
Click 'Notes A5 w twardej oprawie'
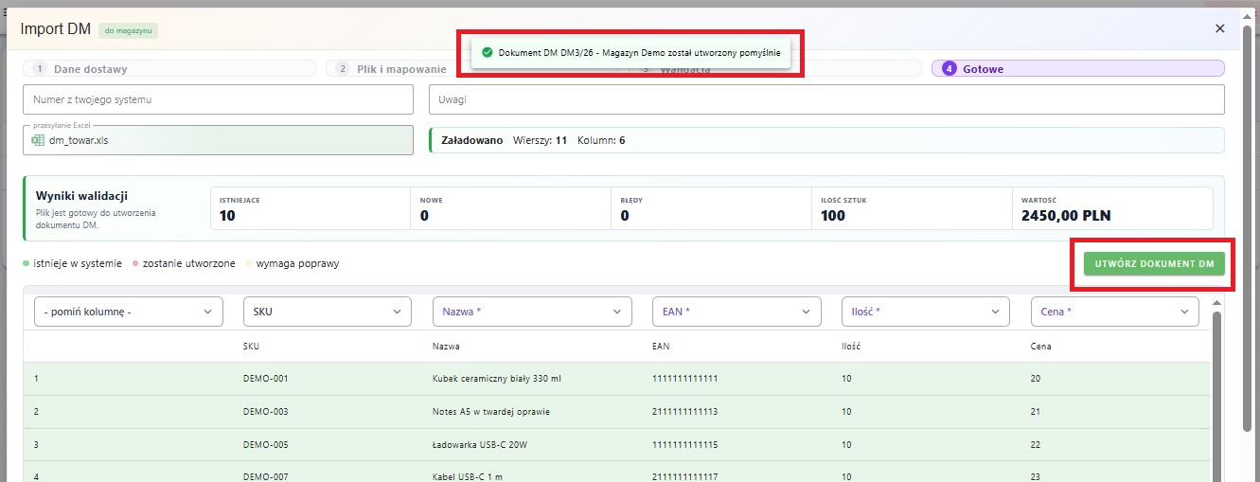coord(491,412)
